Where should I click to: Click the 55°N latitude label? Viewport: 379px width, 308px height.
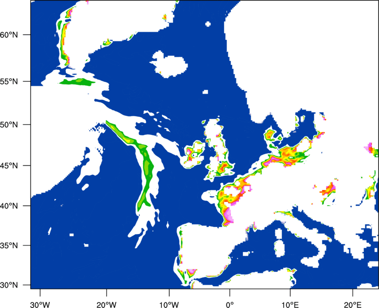coord(9,81)
